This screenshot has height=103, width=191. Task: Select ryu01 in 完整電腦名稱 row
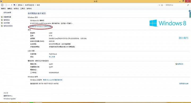[51, 67]
